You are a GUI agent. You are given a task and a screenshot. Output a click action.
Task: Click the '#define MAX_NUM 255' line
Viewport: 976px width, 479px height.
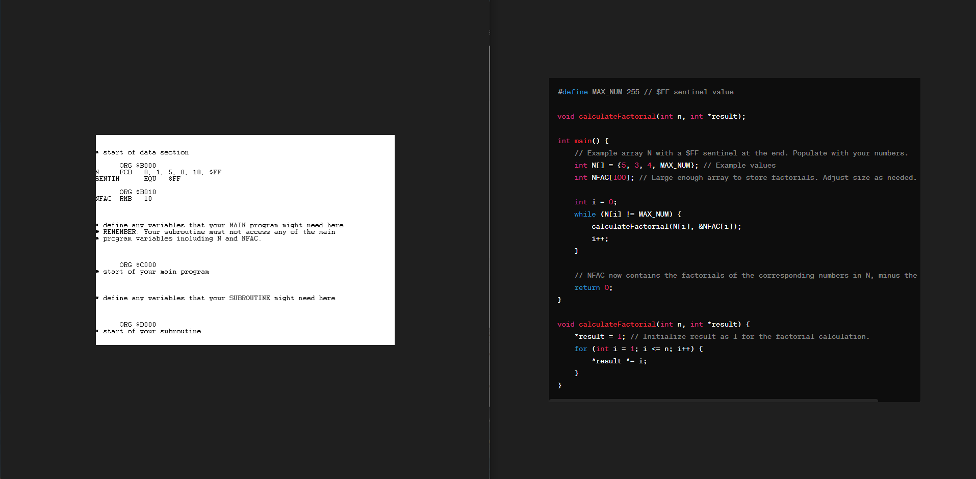tap(645, 92)
